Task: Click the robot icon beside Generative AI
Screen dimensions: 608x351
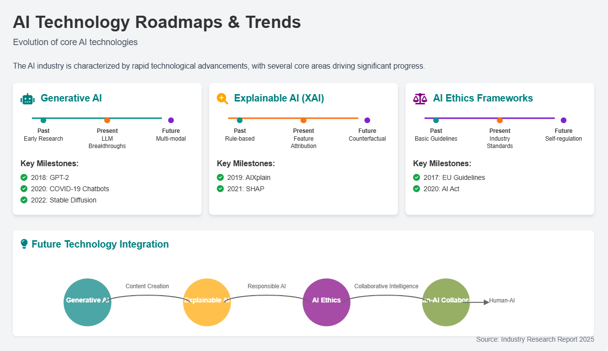Action: (x=27, y=99)
